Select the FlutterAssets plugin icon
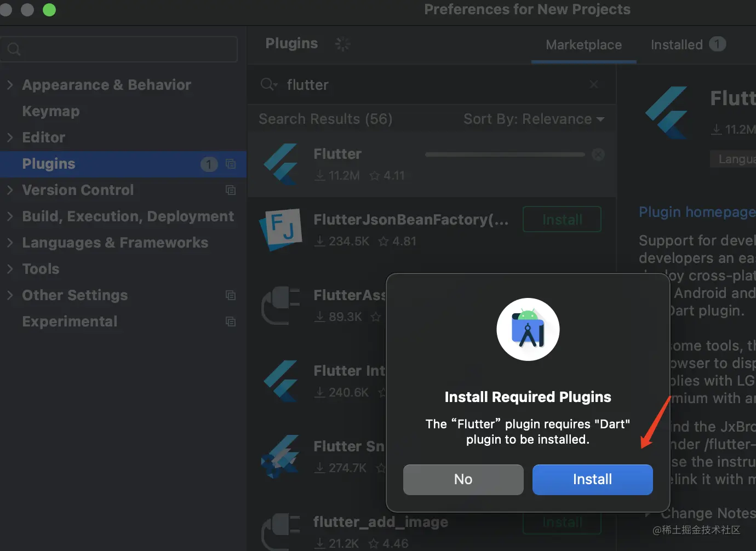 coord(281,305)
